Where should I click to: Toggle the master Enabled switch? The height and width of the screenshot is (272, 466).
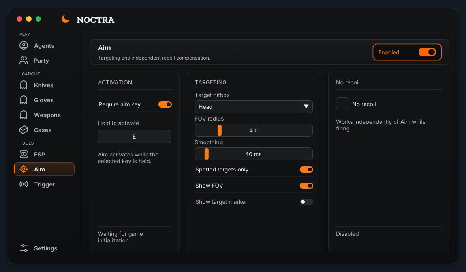pos(427,52)
